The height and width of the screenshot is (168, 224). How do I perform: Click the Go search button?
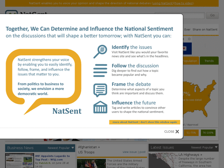(212, 15)
